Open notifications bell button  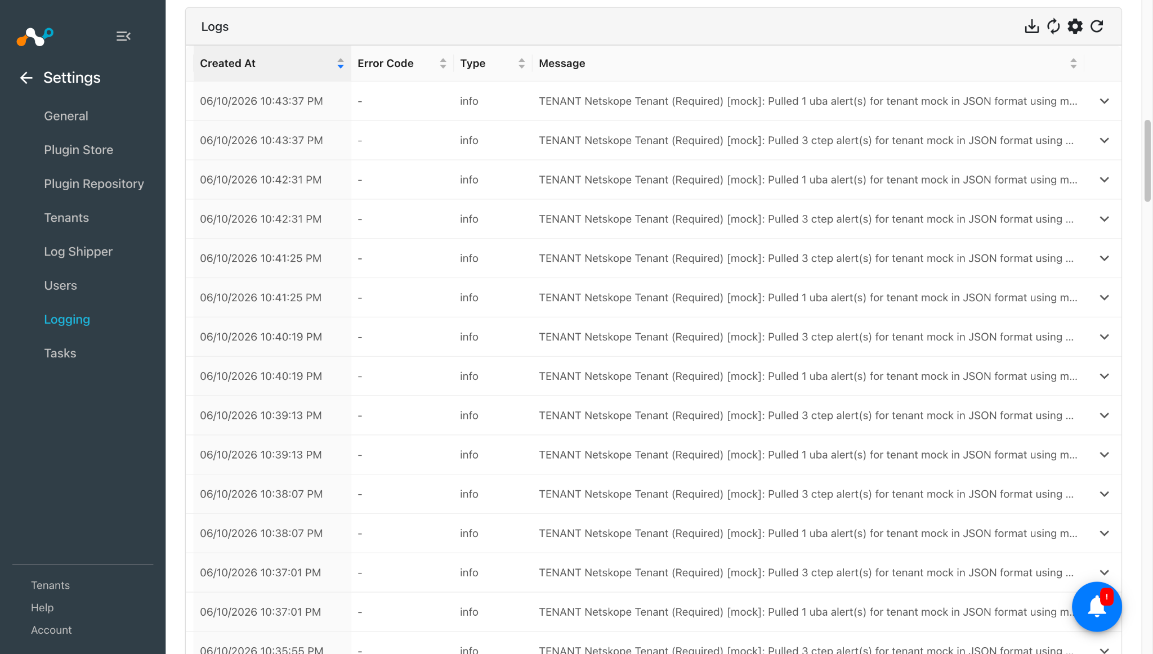click(x=1097, y=607)
